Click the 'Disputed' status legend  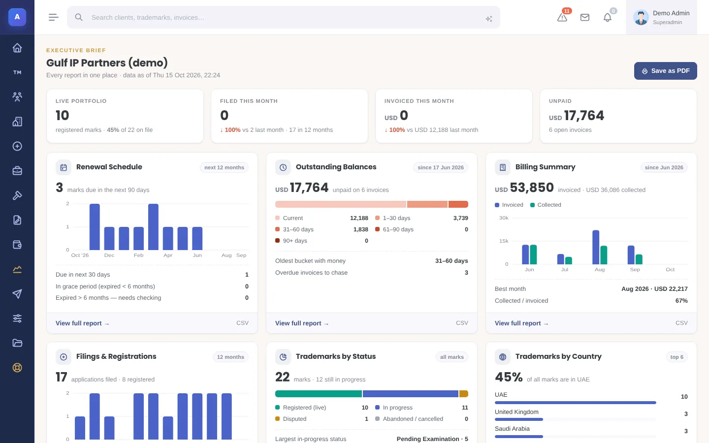click(322, 419)
